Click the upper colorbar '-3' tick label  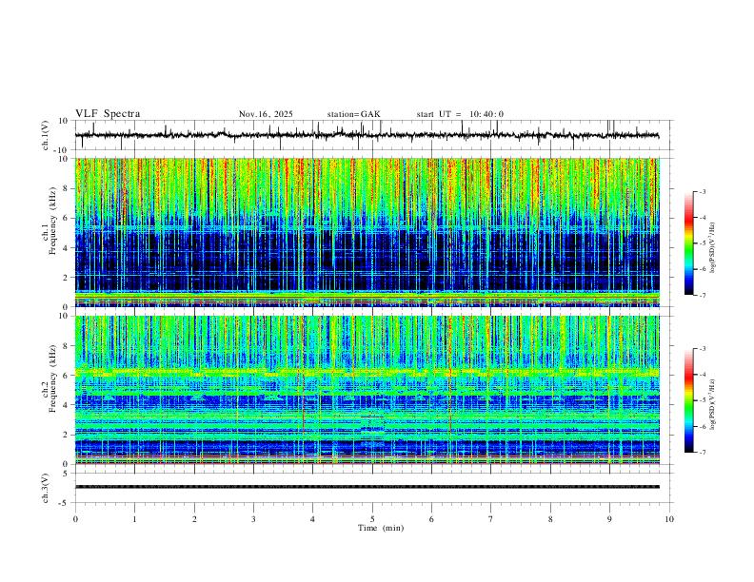click(702, 191)
